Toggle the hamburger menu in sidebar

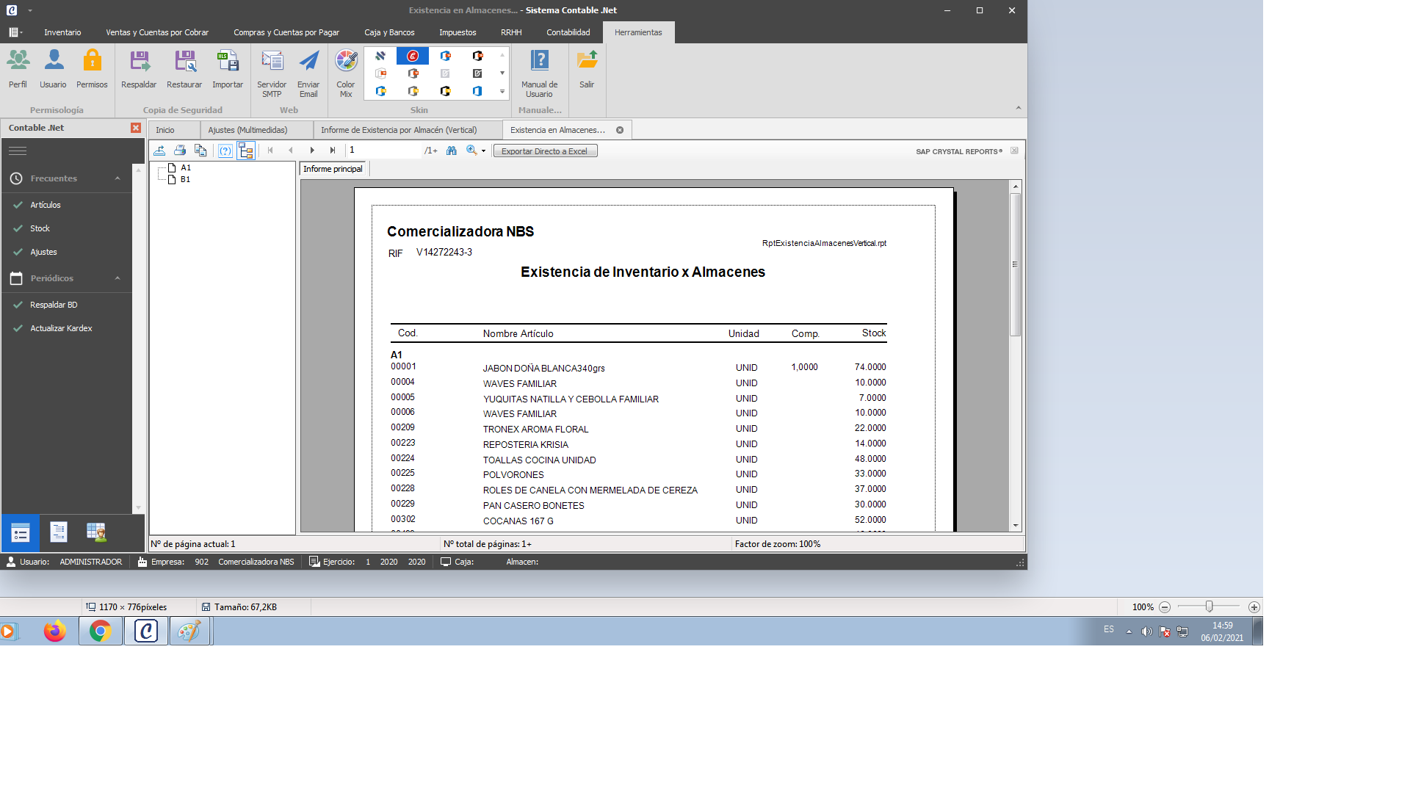pos(18,151)
